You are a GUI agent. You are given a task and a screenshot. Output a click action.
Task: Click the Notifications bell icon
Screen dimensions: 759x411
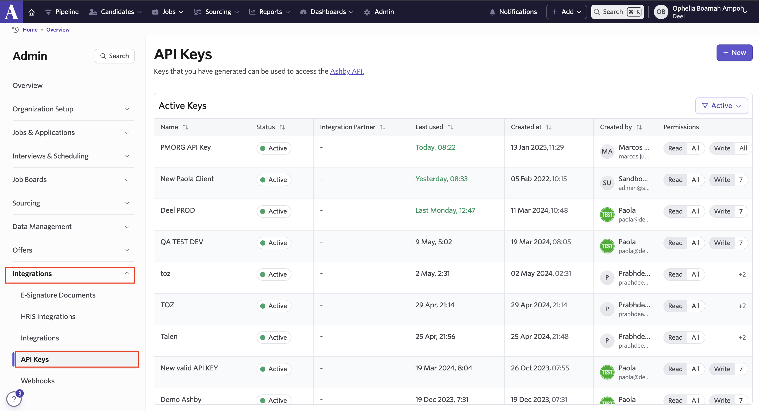click(x=492, y=12)
